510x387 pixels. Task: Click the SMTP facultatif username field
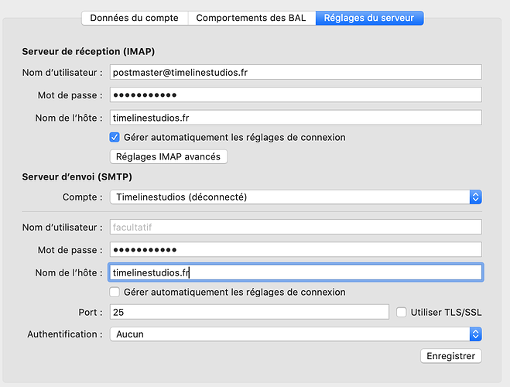point(296,227)
